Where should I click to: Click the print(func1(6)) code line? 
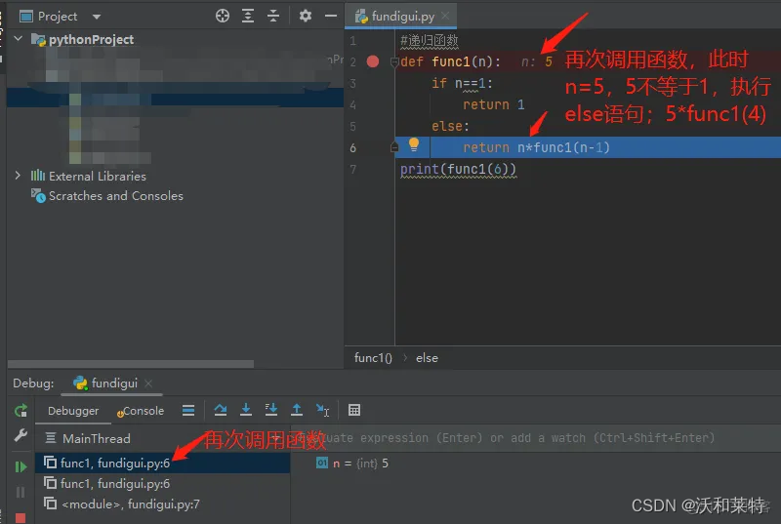pos(458,169)
